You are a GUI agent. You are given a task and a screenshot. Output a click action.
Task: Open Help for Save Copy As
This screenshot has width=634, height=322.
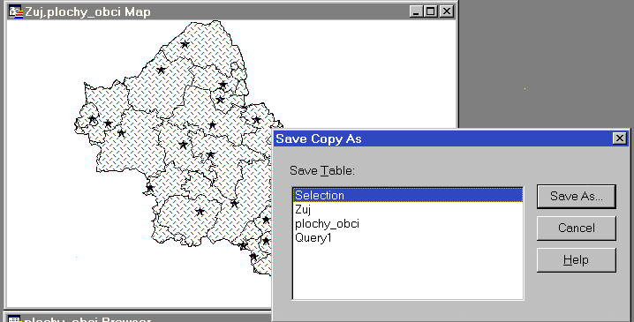[x=577, y=260]
